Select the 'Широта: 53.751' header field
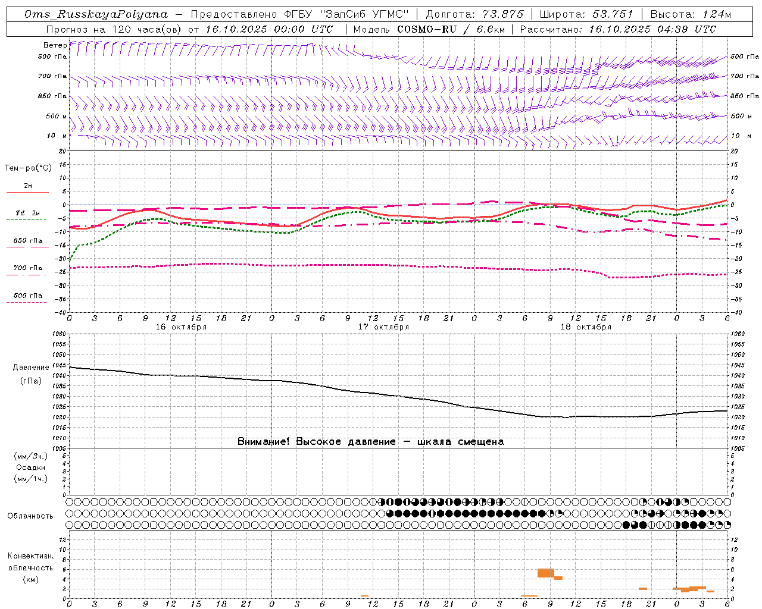Image resolution: width=762 pixels, height=609 pixels. tap(588, 14)
